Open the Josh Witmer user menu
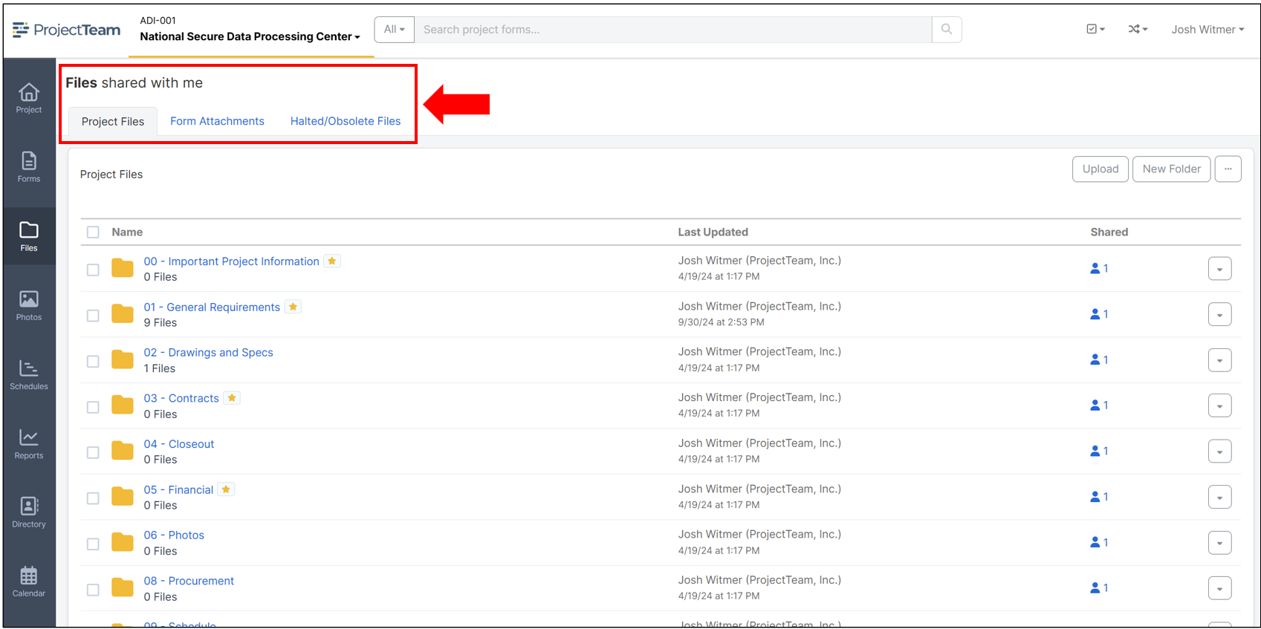This screenshot has height=629, width=1261. click(x=1207, y=30)
